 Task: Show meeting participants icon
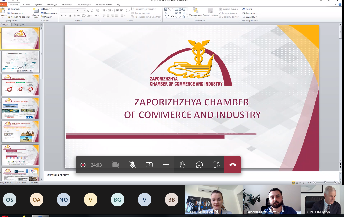(216, 165)
